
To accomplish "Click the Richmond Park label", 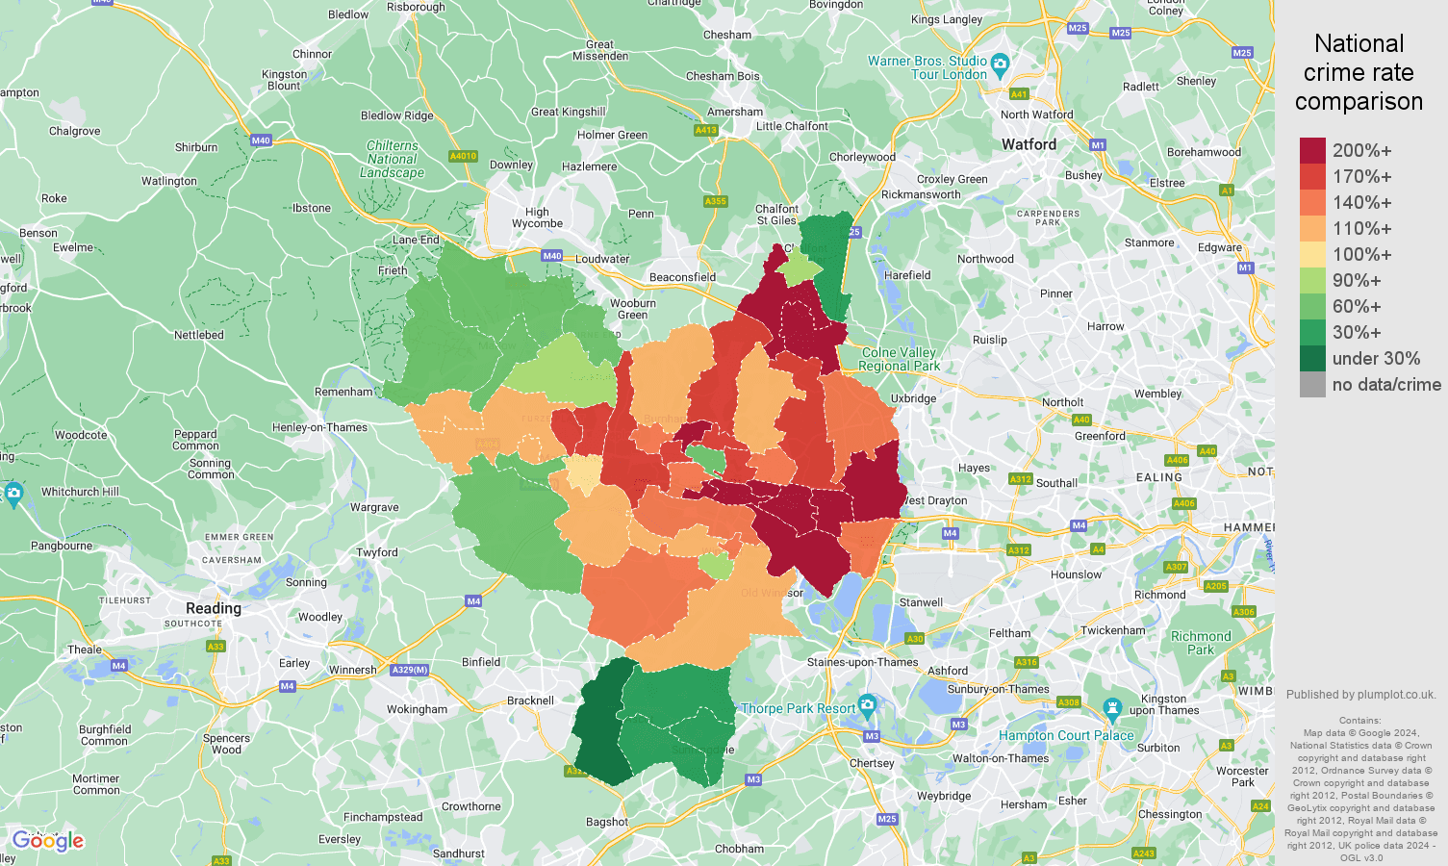I will tap(1201, 643).
